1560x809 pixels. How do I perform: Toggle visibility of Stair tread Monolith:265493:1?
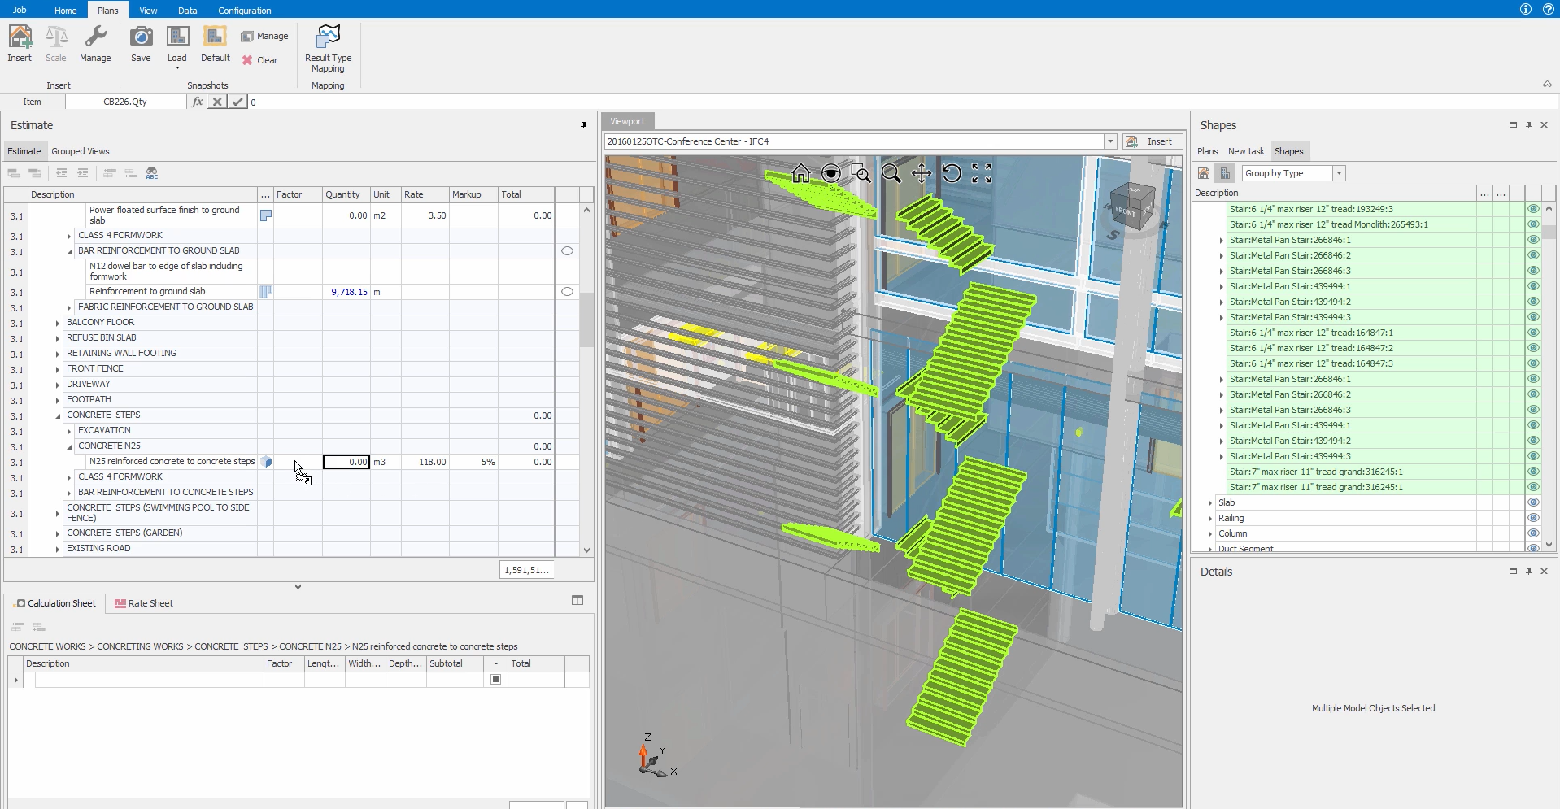coord(1533,224)
